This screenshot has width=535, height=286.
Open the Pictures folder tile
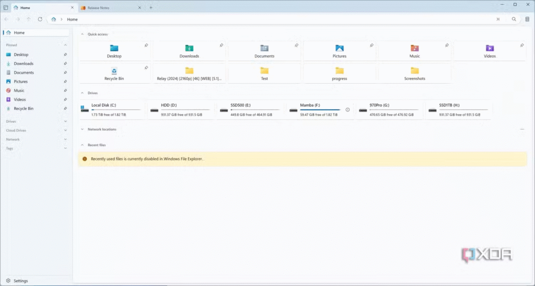pyautogui.click(x=340, y=51)
